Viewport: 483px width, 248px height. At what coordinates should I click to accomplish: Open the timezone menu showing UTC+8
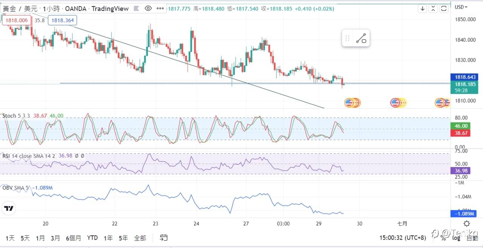point(402,238)
